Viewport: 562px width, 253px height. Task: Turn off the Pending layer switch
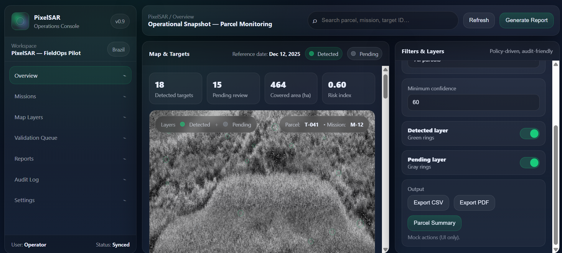tap(529, 163)
